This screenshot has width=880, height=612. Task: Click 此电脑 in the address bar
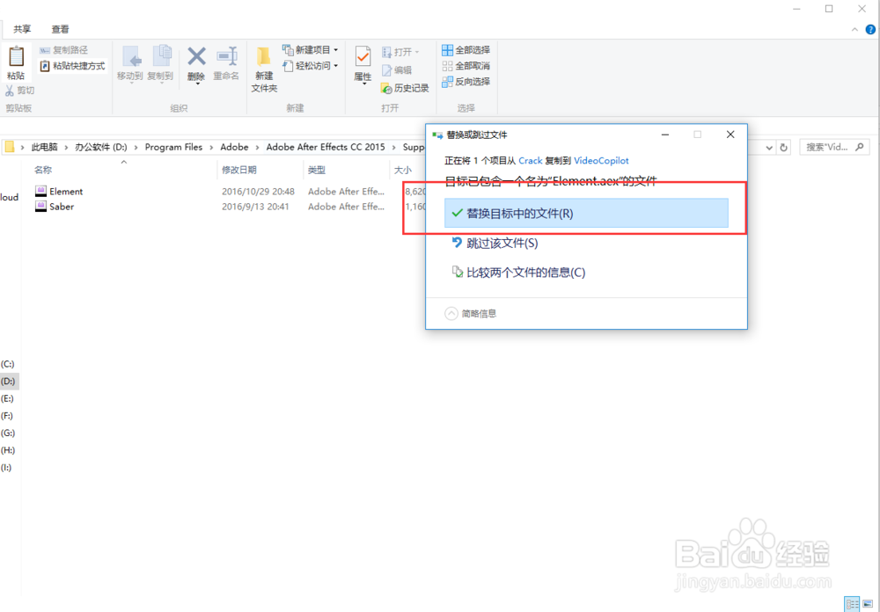44,147
